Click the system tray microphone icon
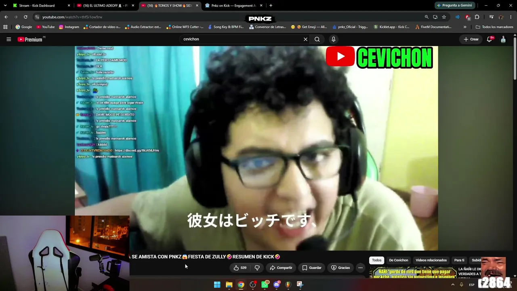The width and height of the screenshot is (517, 291). click(x=461, y=285)
